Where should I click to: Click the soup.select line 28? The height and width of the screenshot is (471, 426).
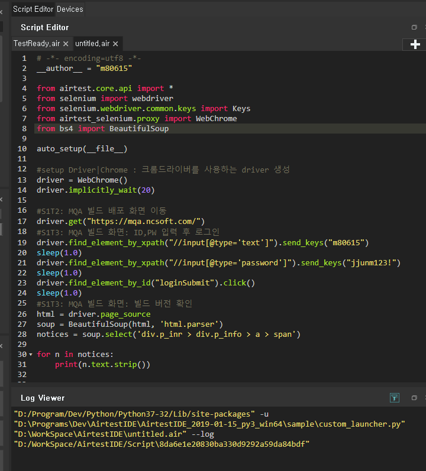tap(169, 334)
